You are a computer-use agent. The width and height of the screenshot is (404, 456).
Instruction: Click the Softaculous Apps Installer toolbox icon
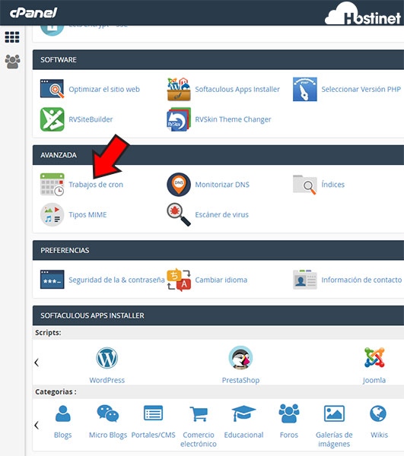[x=179, y=89]
